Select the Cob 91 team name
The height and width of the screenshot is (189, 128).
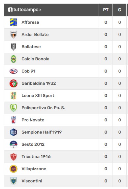click(x=28, y=71)
